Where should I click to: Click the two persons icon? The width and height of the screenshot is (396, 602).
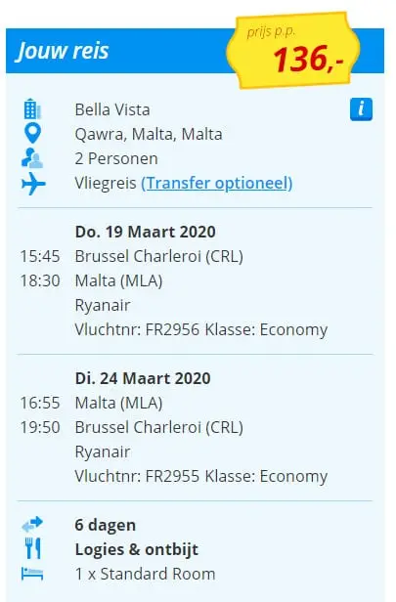(x=32, y=158)
